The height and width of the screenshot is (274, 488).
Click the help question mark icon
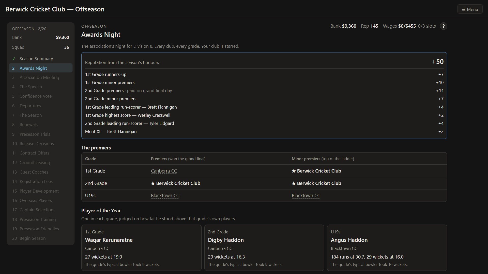tap(443, 26)
